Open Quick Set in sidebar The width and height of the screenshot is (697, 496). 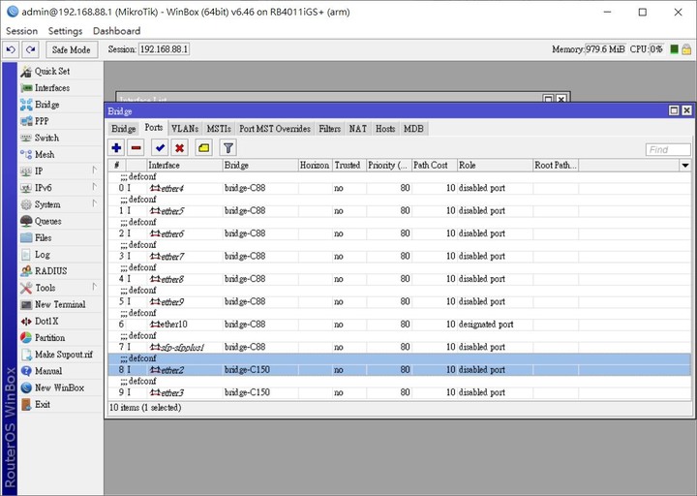60,71
